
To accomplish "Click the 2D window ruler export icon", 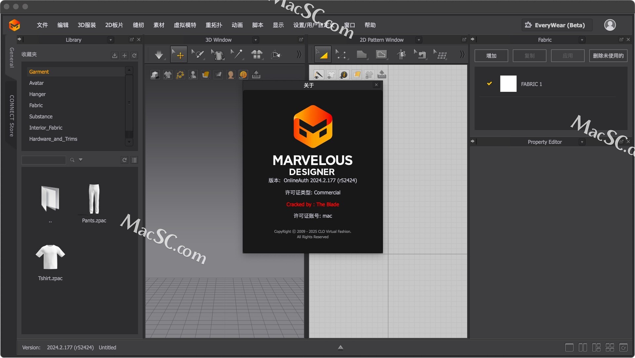I will pyautogui.click(x=382, y=75).
